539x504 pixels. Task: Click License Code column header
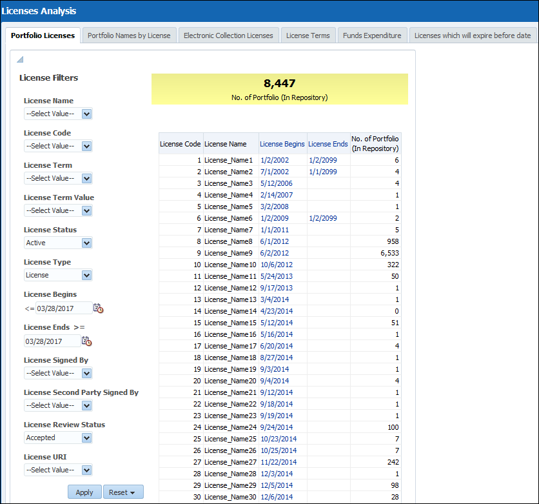tap(181, 144)
